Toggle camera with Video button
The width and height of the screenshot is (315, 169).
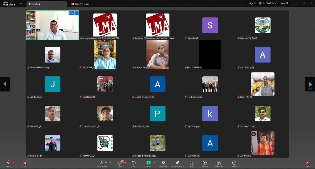(x=24, y=164)
